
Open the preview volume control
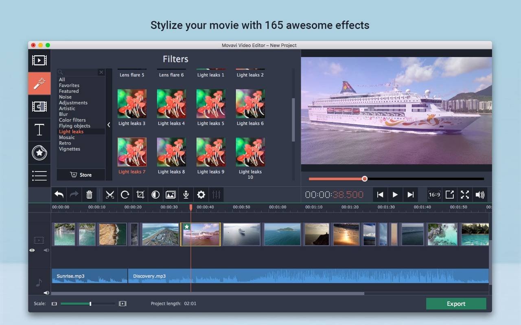480,195
